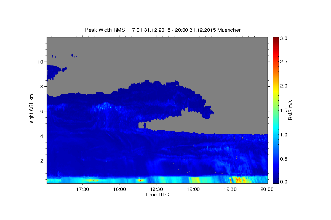
Task: Click the height tick label 6
Action: point(42,111)
